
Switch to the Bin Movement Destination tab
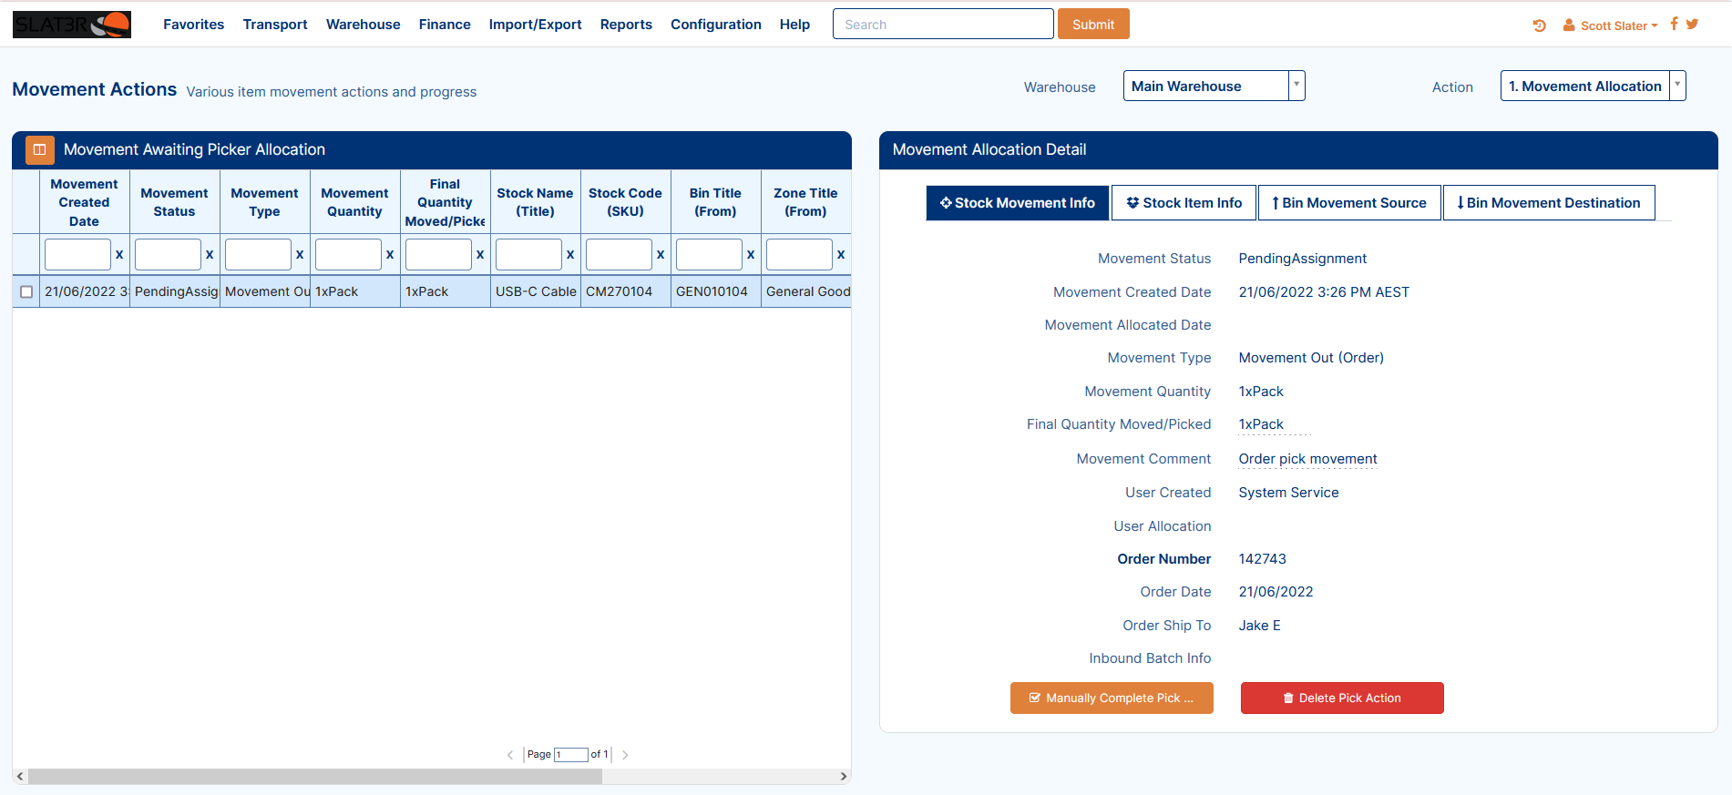[x=1549, y=203]
